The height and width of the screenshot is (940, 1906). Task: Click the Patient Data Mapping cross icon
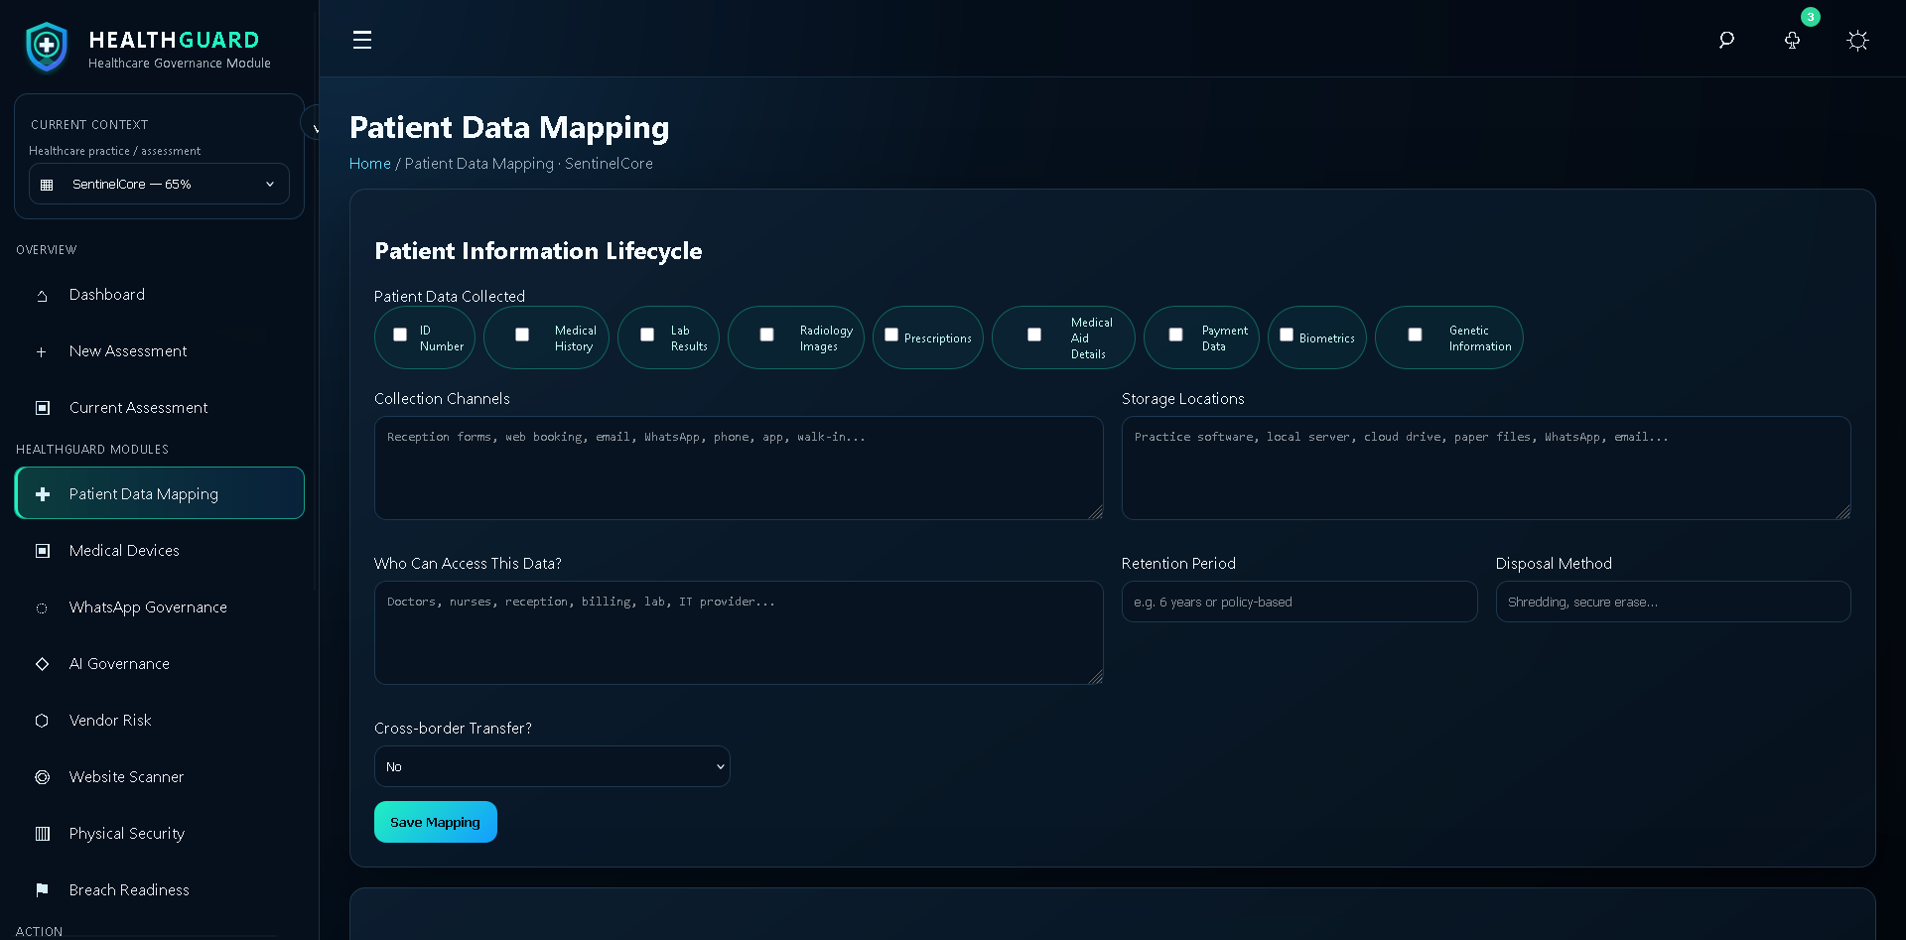point(43,494)
